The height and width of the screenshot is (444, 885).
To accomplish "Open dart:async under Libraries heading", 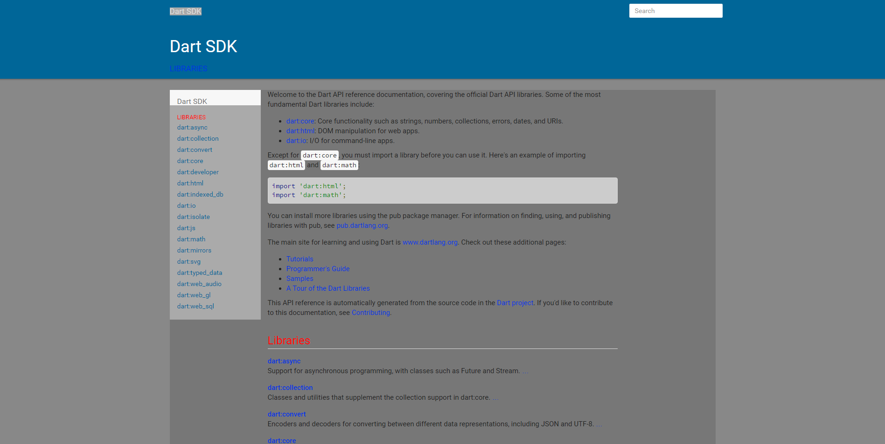I will point(284,361).
